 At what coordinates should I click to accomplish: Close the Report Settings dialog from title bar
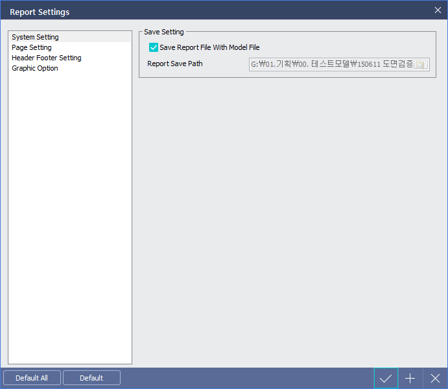pos(438,10)
